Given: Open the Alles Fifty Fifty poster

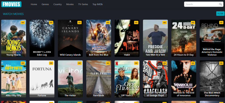Looking at the screenshot, I should (x=14, y=79).
